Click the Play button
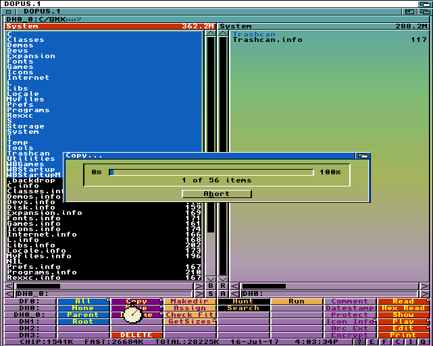This screenshot has height=346, width=433. pos(403,322)
